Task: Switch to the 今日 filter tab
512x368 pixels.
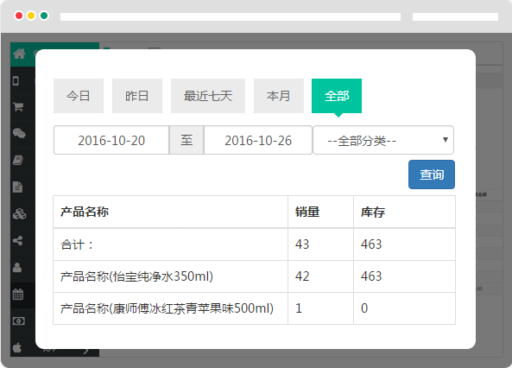Action: [79, 96]
